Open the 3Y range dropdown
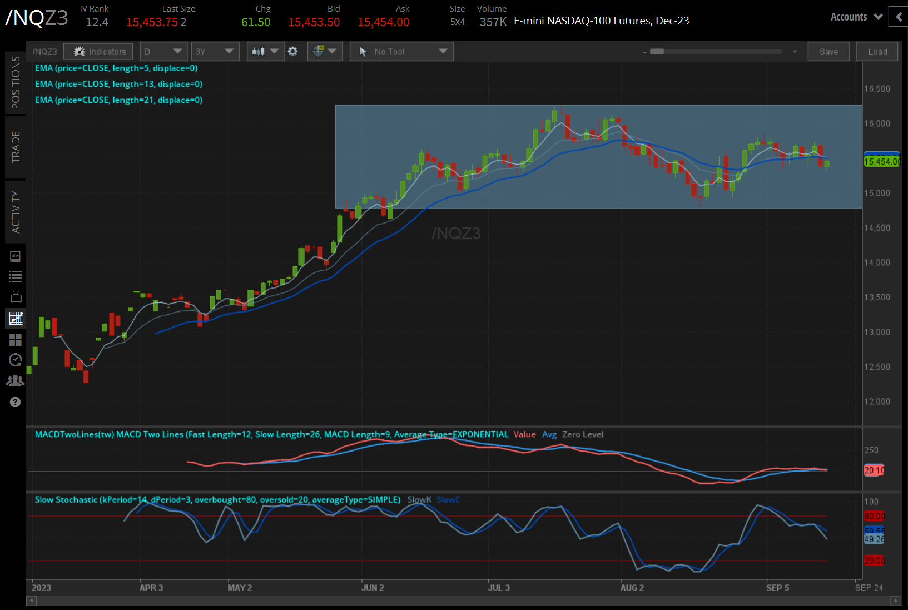This screenshot has height=610, width=908. (x=215, y=51)
